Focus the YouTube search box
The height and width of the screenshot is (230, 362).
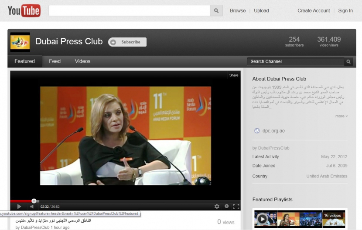129,10
